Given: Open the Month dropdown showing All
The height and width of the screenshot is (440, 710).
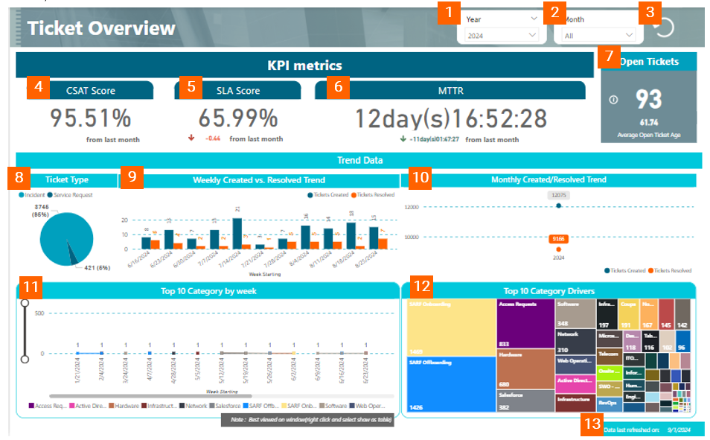Looking at the screenshot, I should click(629, 35).
